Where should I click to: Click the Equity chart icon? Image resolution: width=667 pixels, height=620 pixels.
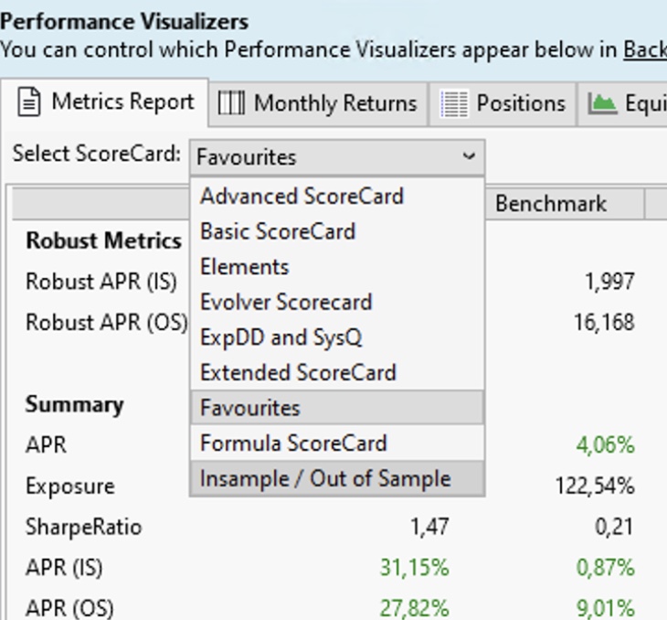pyautogui.click(x=602, y=103)
